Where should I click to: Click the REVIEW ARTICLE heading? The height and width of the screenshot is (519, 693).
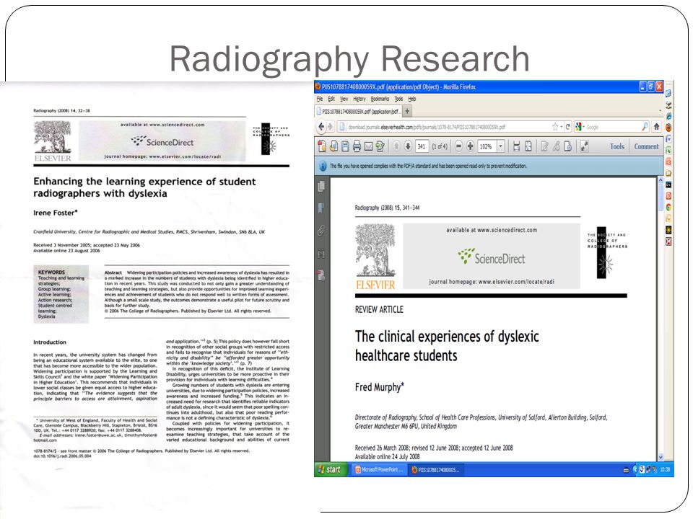[379, 309]
